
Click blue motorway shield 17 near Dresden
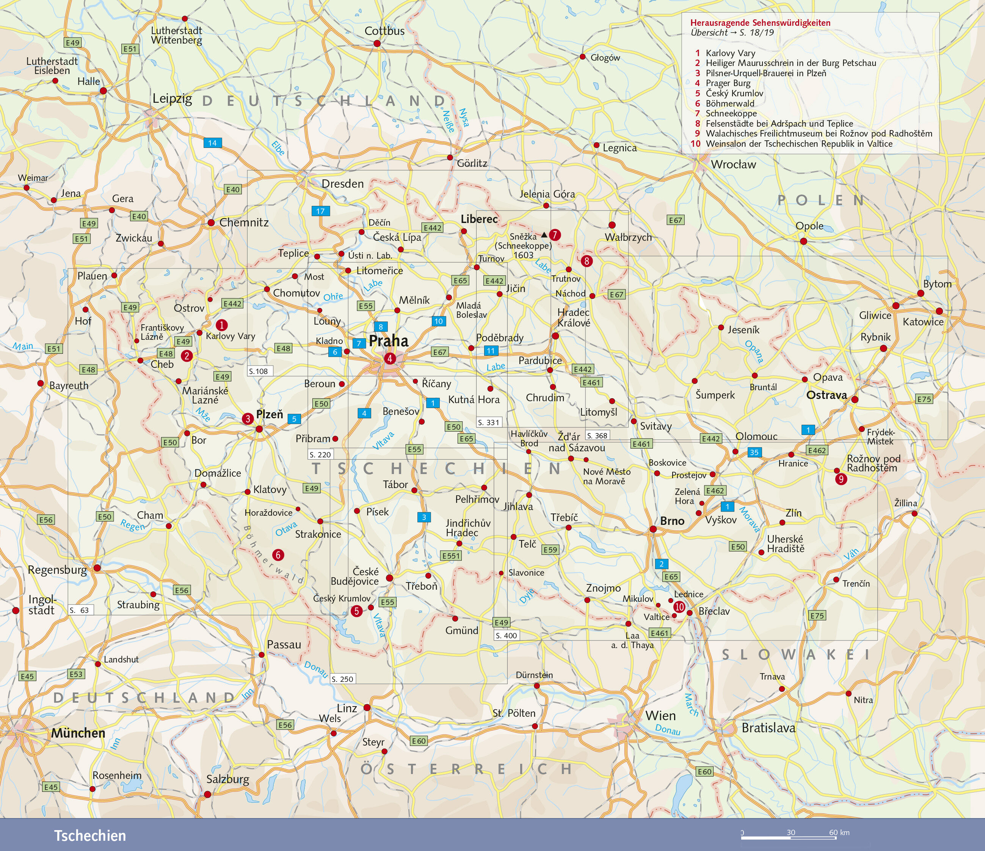(320, 211)
